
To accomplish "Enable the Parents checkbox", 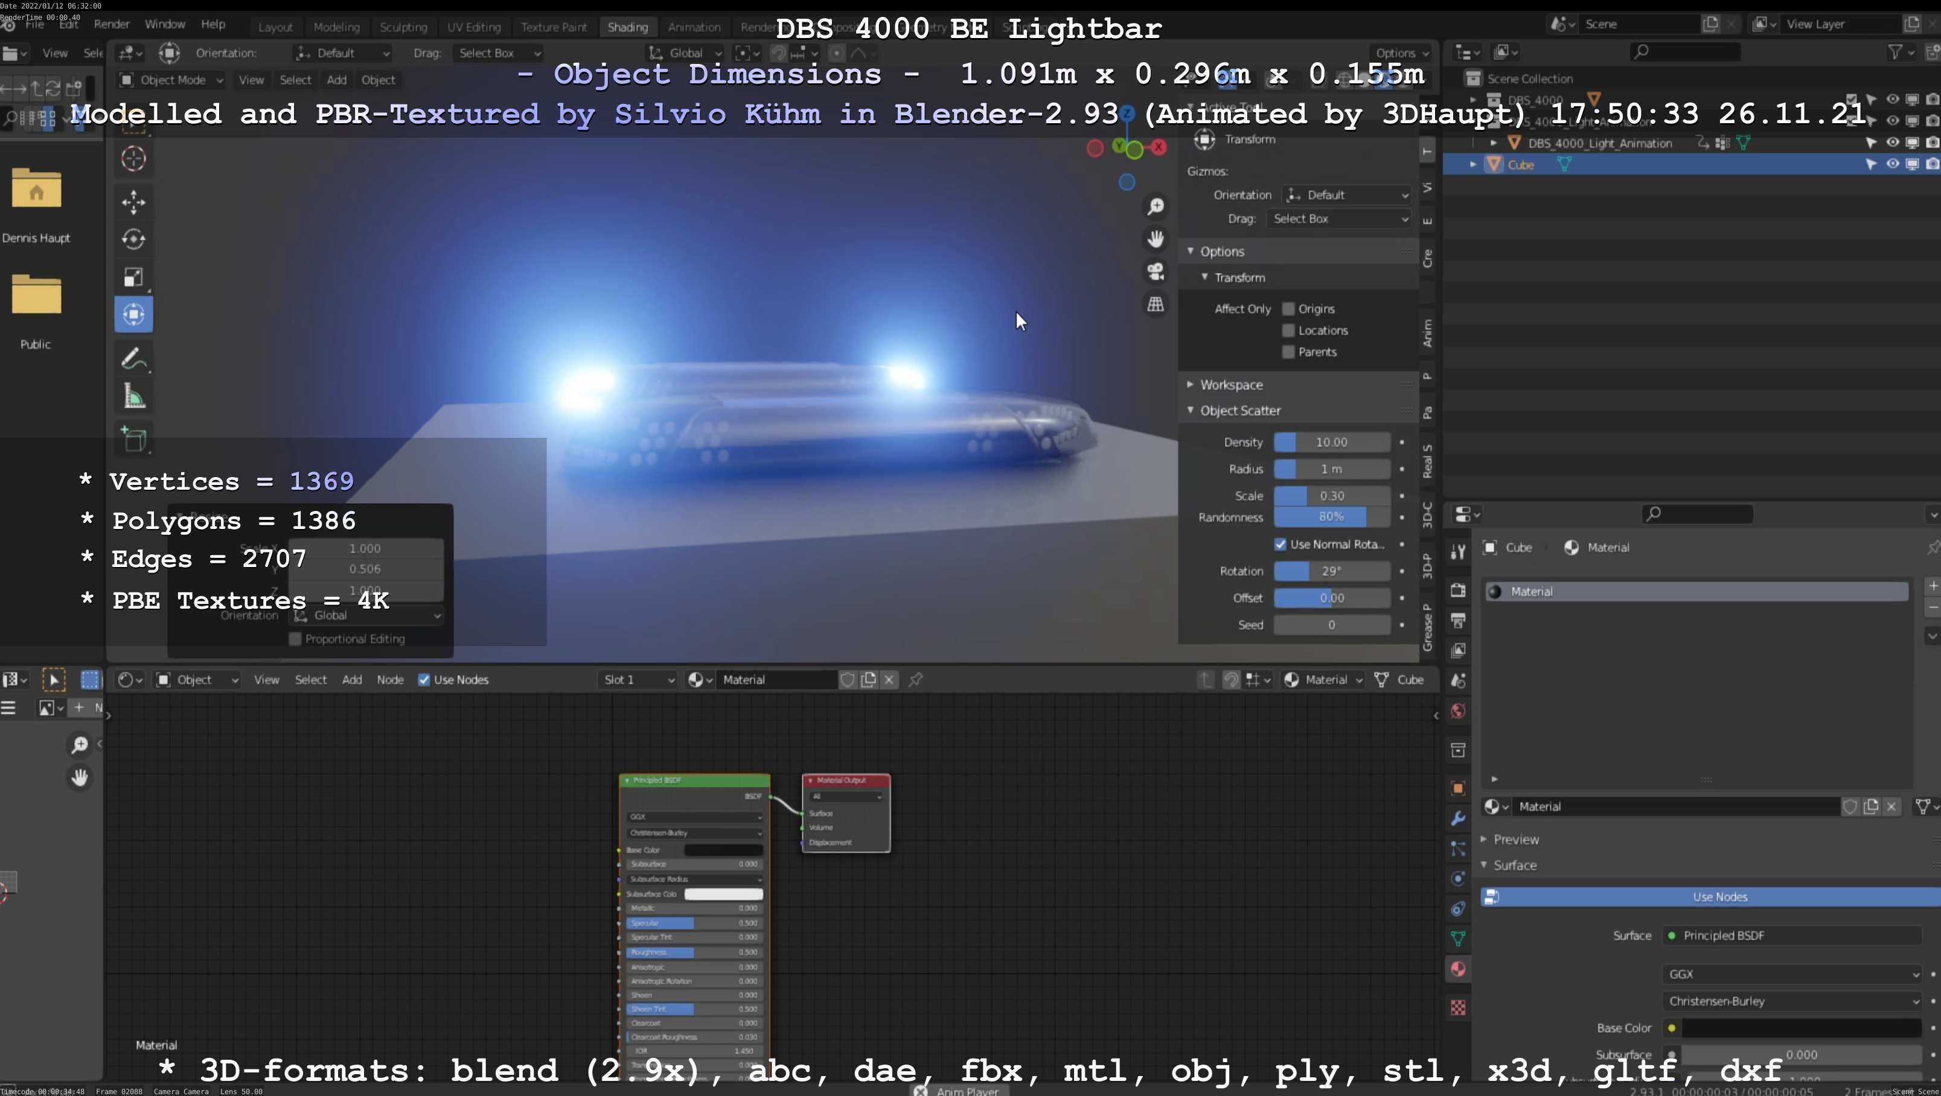I will 1288,352.
